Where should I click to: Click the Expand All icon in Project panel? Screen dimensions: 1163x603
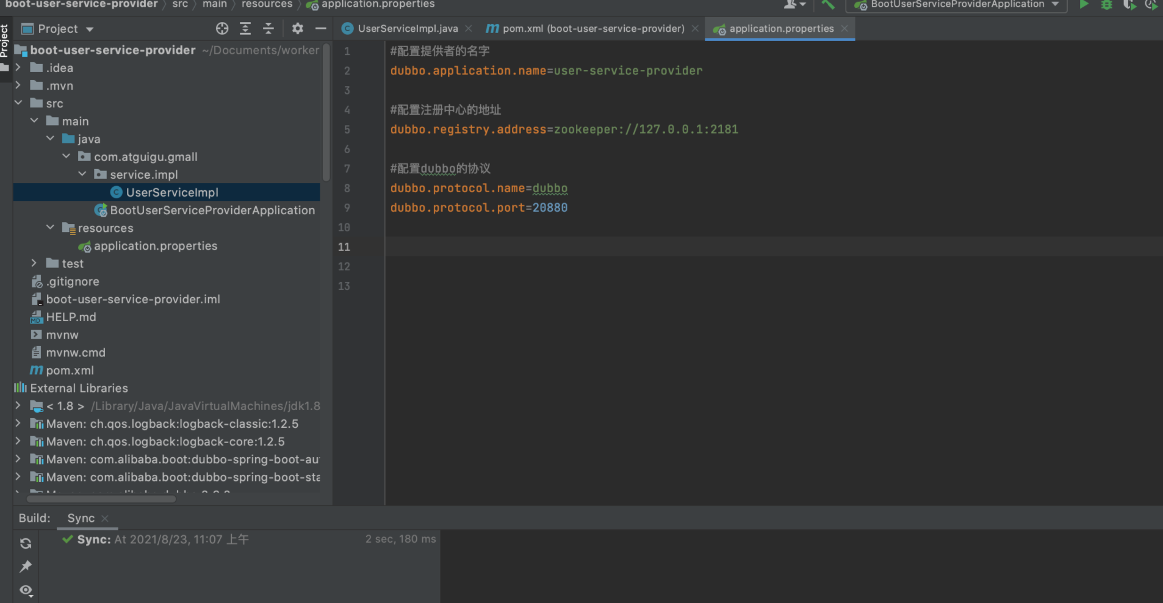click(245, 28)
